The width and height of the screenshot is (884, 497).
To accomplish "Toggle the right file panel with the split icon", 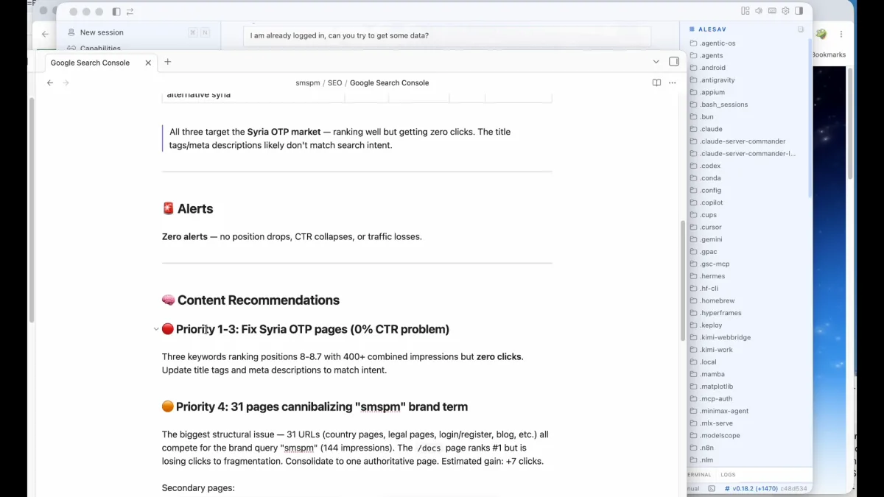I will [x=799, y=11].
